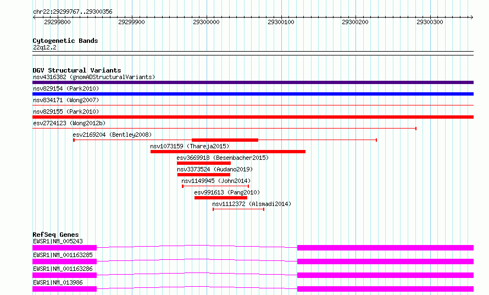Screen dimensions: 489x295
Task: Click the right arrow of the ruler
Action: [472, 18]
